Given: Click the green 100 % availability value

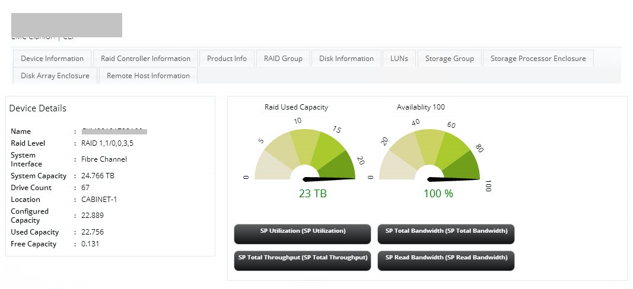Looking at the screenshot, I should pos(438,194).
